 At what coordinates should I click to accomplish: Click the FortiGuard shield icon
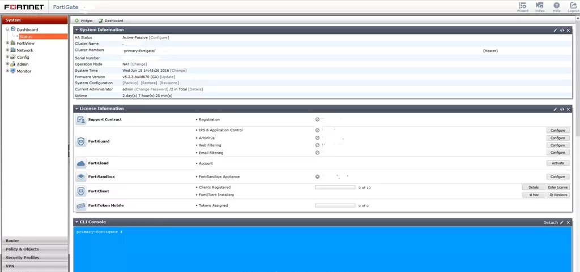[x=80, y=141]
